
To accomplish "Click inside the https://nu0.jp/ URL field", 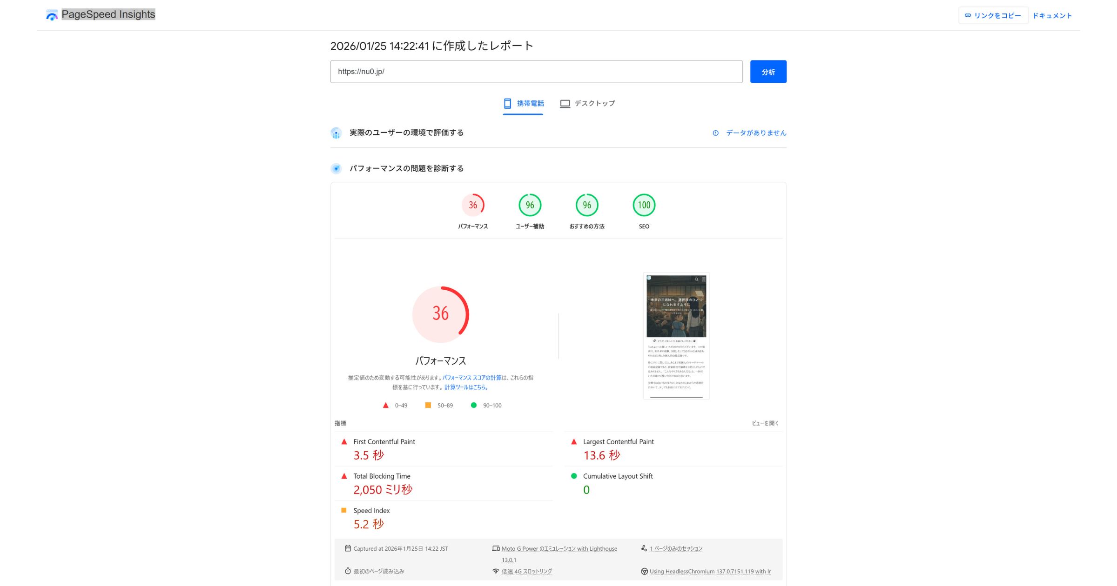I will tap(535, 71).
